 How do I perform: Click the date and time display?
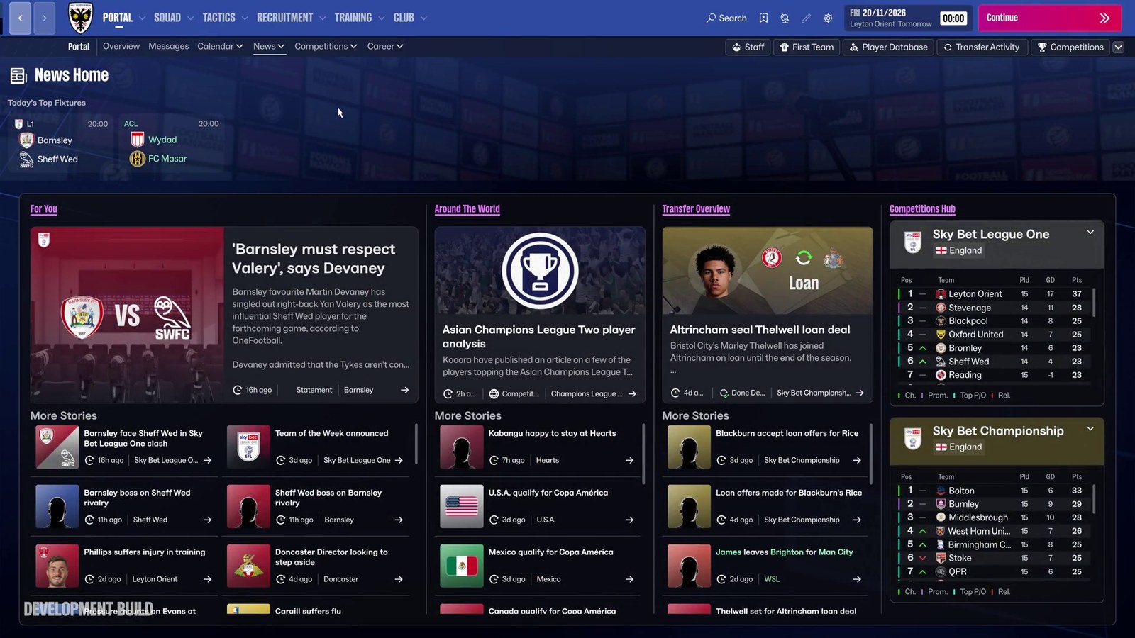point(908,18)
